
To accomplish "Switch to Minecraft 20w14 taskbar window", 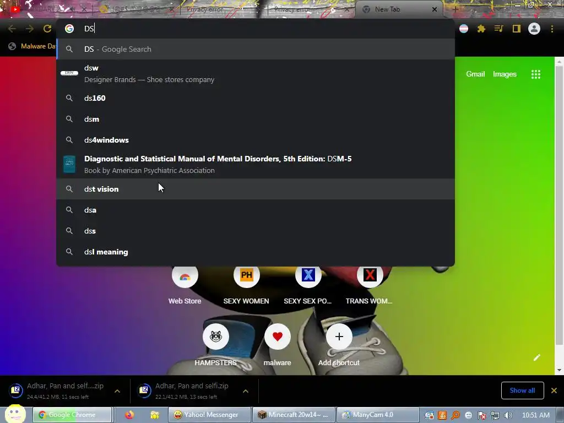I will tap(294, 415).
